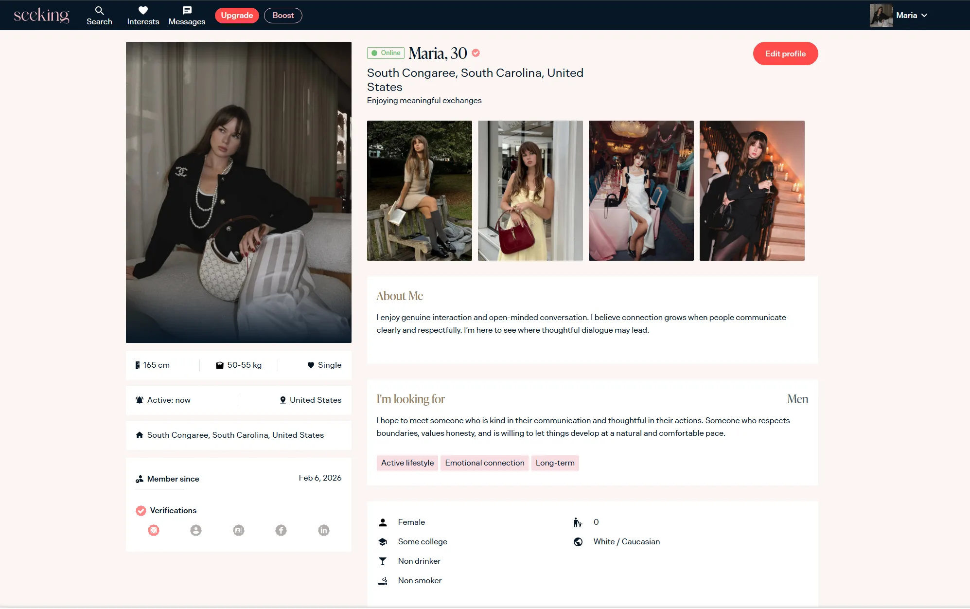
Task: Click the Search magnifier icon
Action: [99, 10]
